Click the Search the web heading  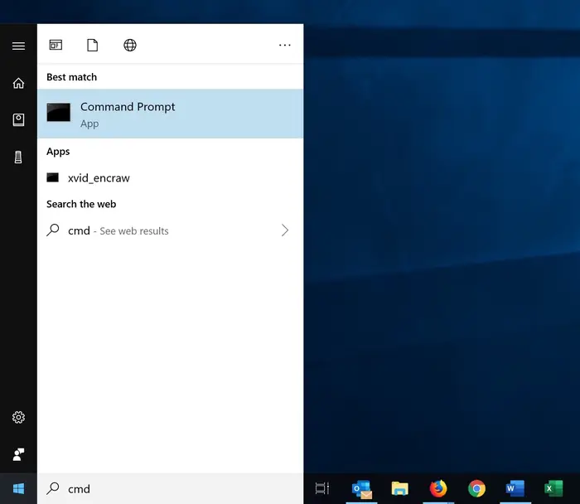[x=81, y=204]
